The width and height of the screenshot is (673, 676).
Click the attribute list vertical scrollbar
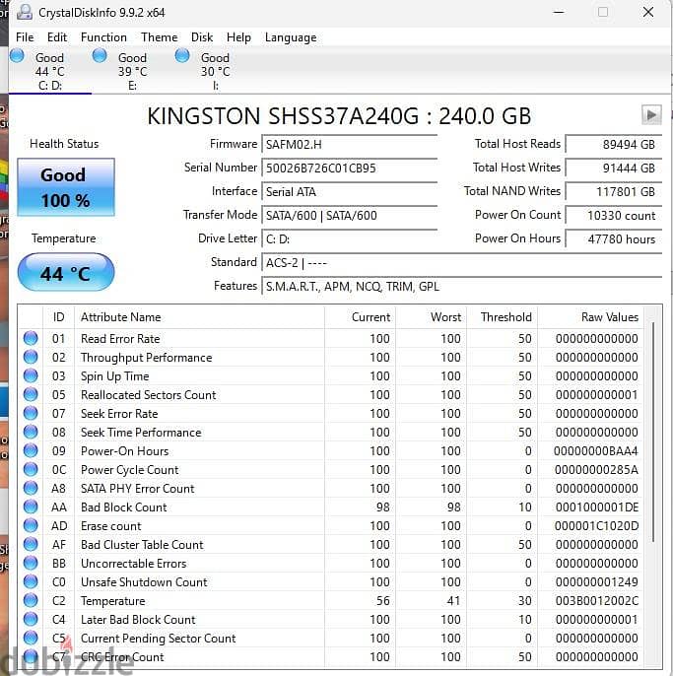(653, 432)
